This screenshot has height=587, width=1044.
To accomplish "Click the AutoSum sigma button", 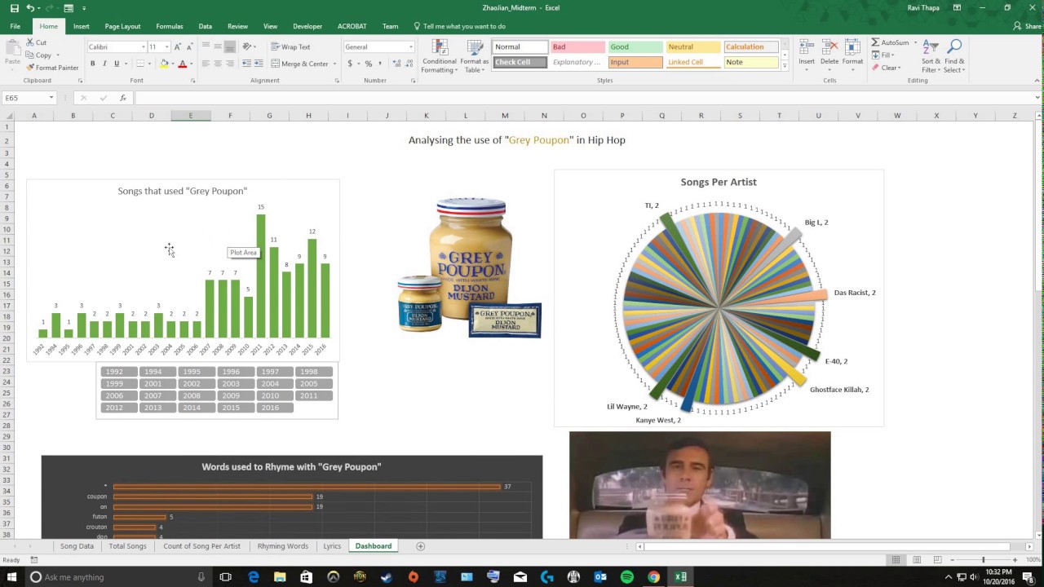I will tap(890, 42).
